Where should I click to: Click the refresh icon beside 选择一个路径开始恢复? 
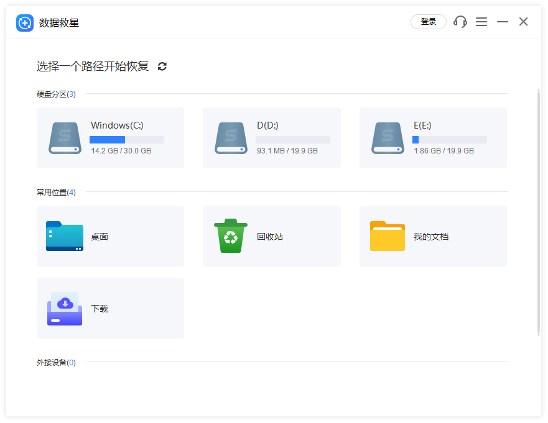[162, 66]
